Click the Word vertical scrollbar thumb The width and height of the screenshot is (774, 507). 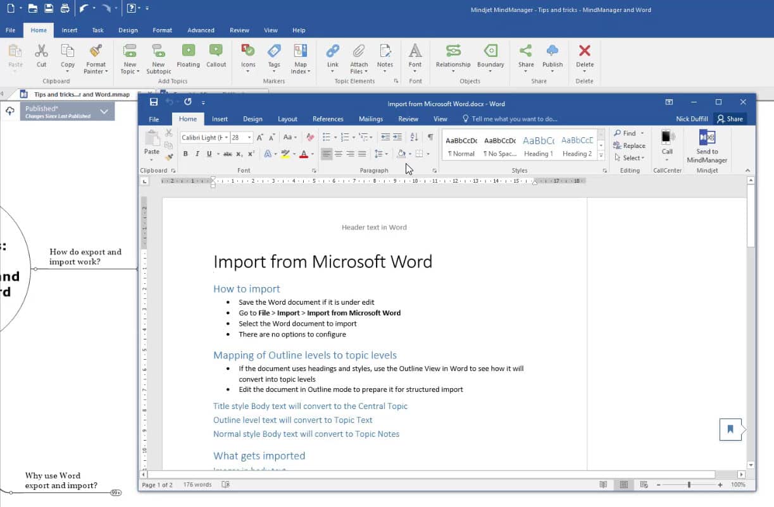751,216
